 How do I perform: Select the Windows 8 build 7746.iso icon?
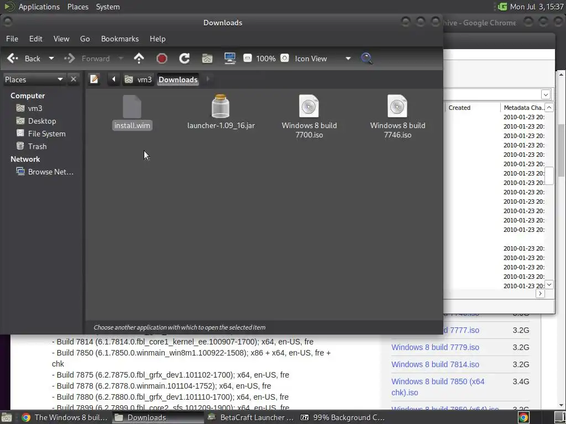click(x=397, y=106)
